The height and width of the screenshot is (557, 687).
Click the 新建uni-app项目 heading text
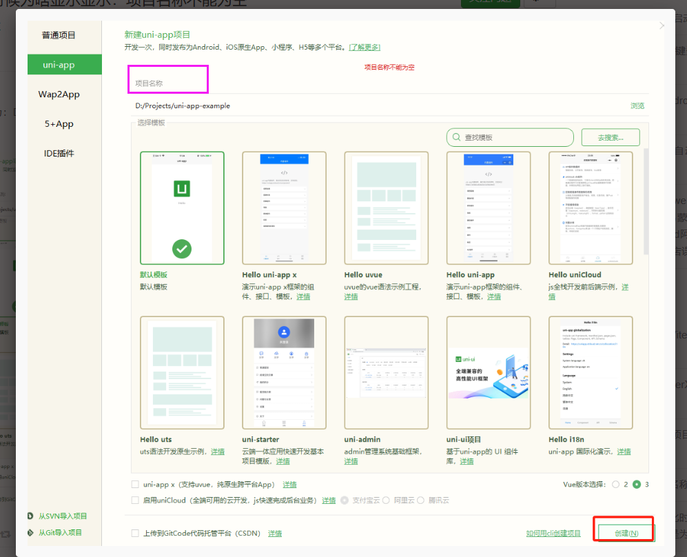point(157,34)
